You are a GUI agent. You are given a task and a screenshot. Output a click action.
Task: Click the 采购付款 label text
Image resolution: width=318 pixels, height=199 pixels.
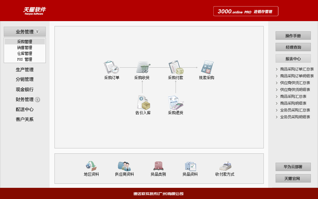tap(176, 78)
